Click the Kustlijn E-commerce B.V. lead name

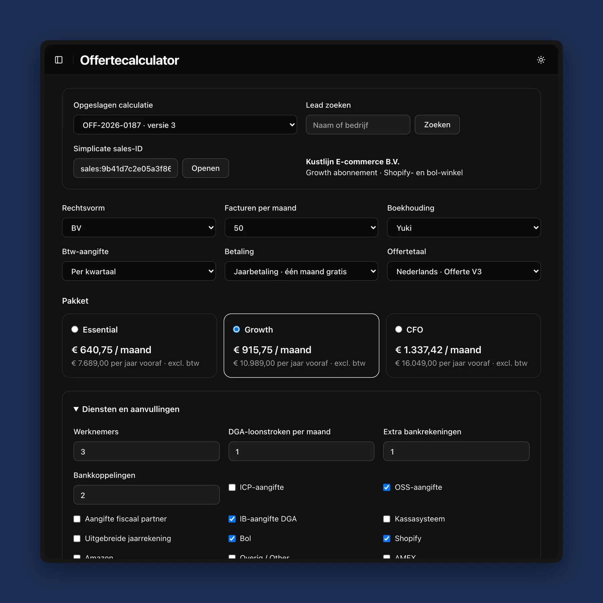pos(352,162)
